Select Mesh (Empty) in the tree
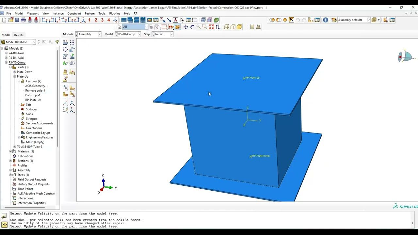 point(35,142)
